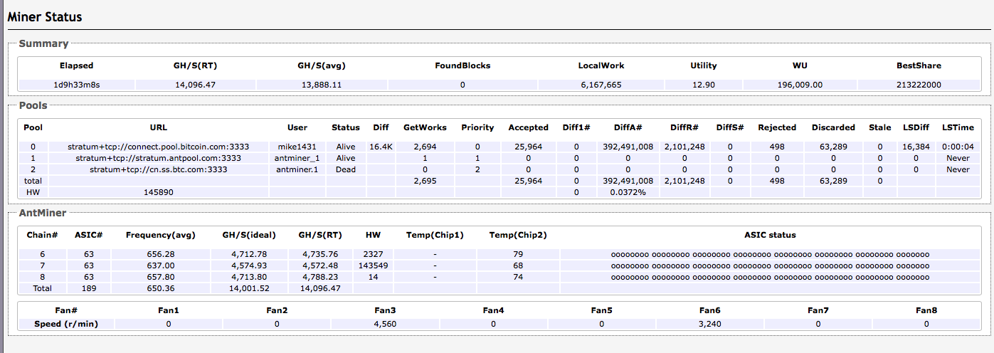
Task: Select chain 7 HW errors 143549
Action: point(373,265)
